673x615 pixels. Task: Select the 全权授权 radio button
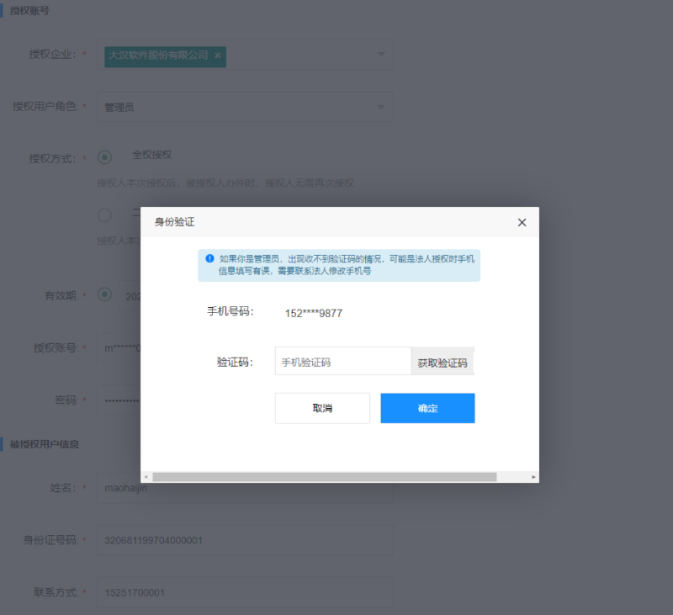(105, 156)
